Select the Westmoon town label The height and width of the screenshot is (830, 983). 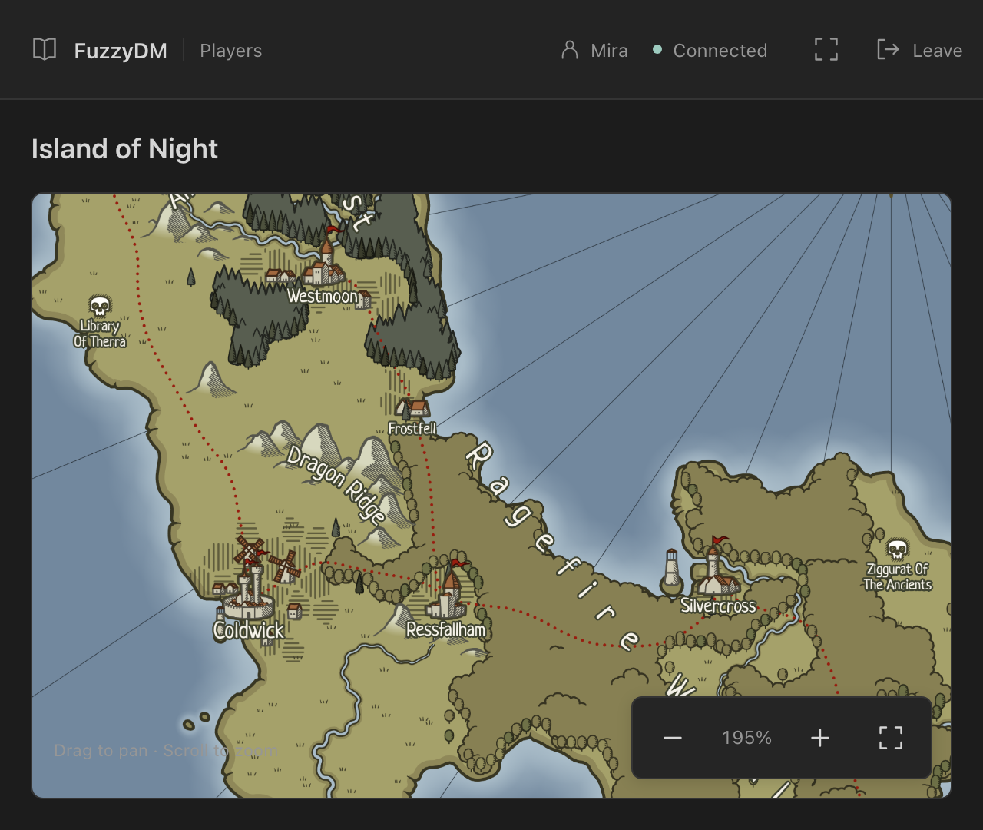click(x=323, y=296)
